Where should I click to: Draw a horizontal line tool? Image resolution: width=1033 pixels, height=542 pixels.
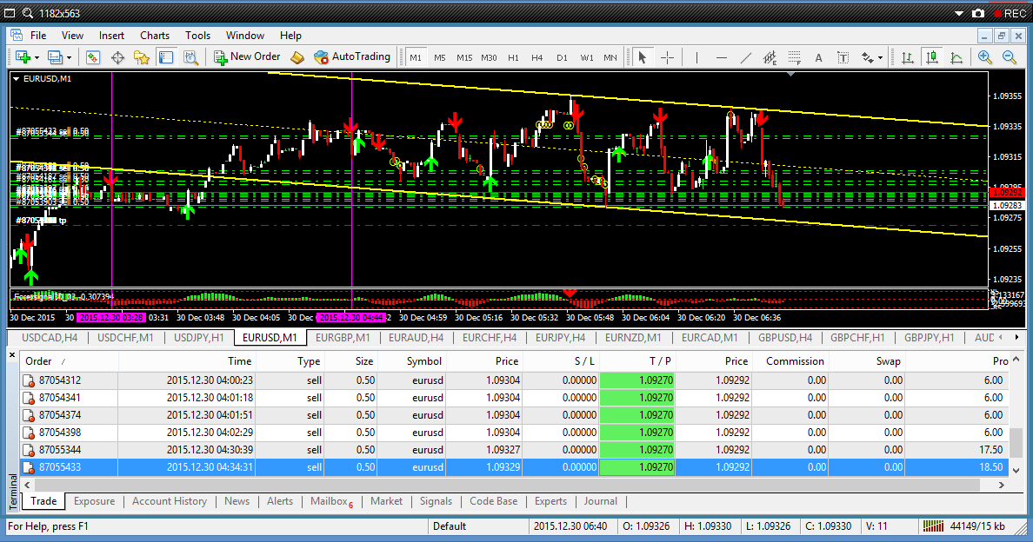pyautogui.click(x=722, y=57)
